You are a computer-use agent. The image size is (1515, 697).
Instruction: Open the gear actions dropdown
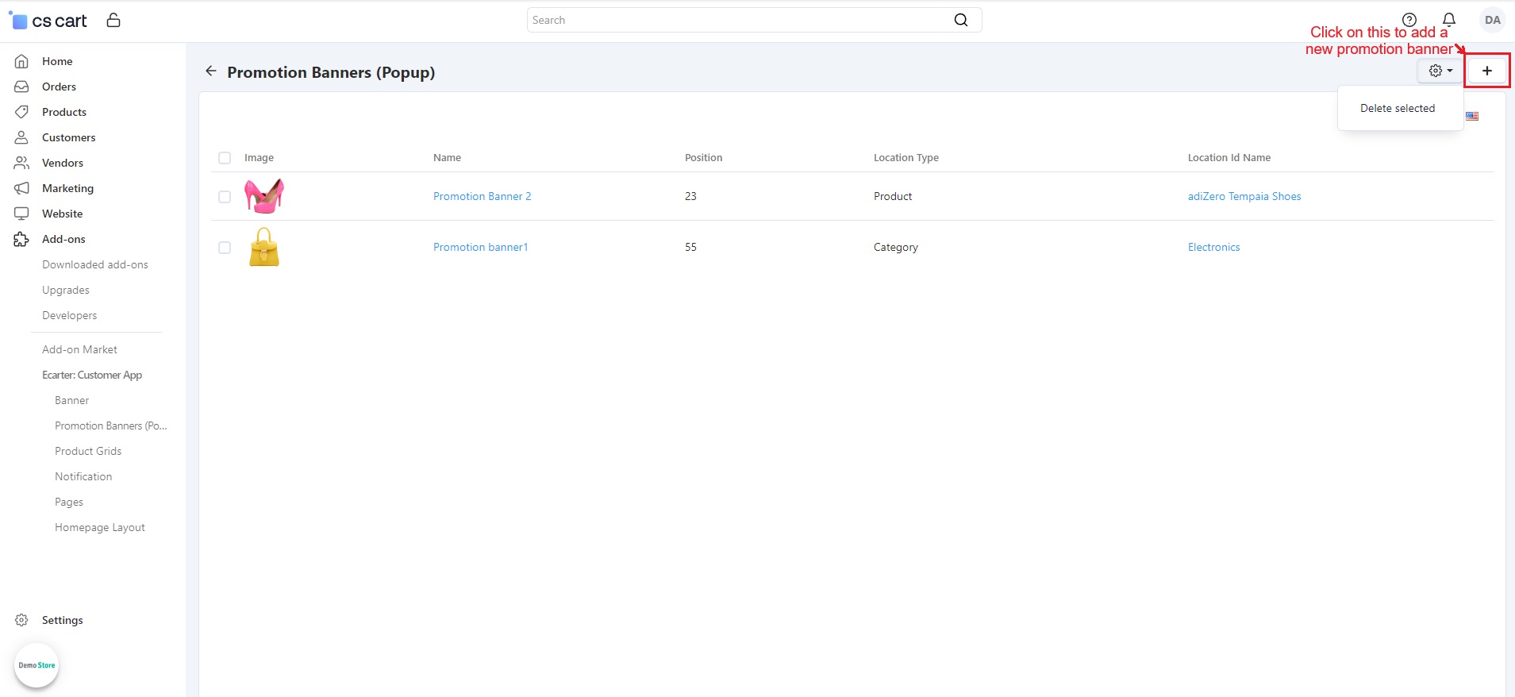(x=1440, y=71)
